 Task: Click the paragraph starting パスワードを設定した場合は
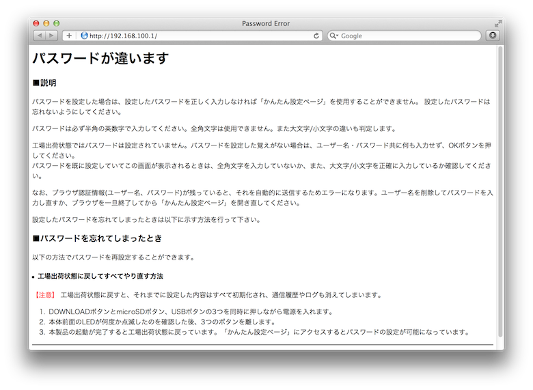(x=262, y=107)
